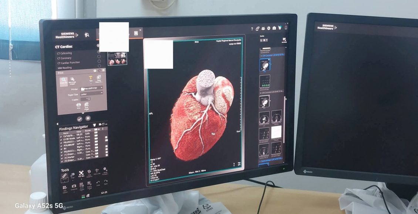
Task: Open the settings gear in top bar
Action: 269,28
